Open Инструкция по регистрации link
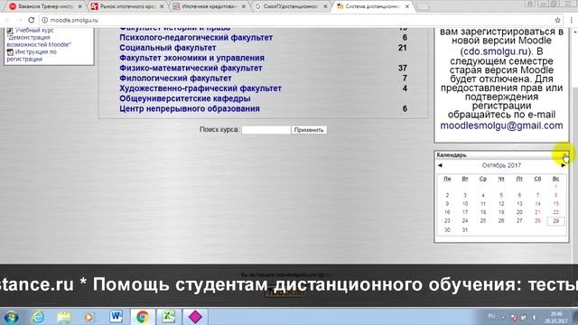 (x=32, y=55)
